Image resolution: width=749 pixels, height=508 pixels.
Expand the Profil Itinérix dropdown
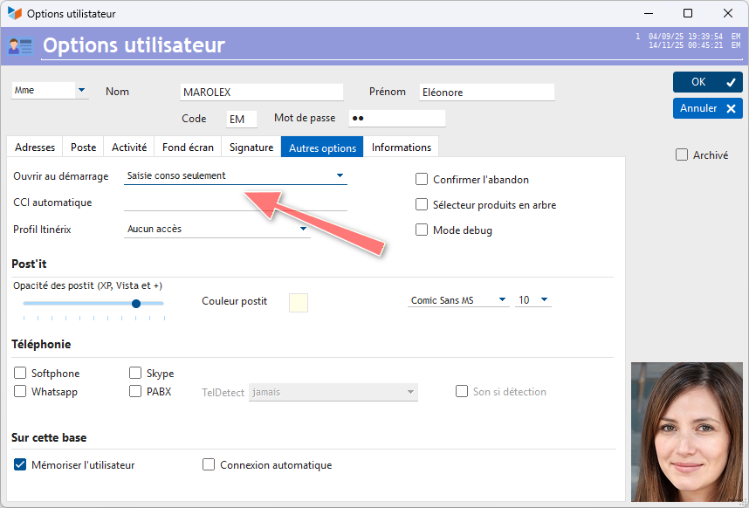point(216,230)
